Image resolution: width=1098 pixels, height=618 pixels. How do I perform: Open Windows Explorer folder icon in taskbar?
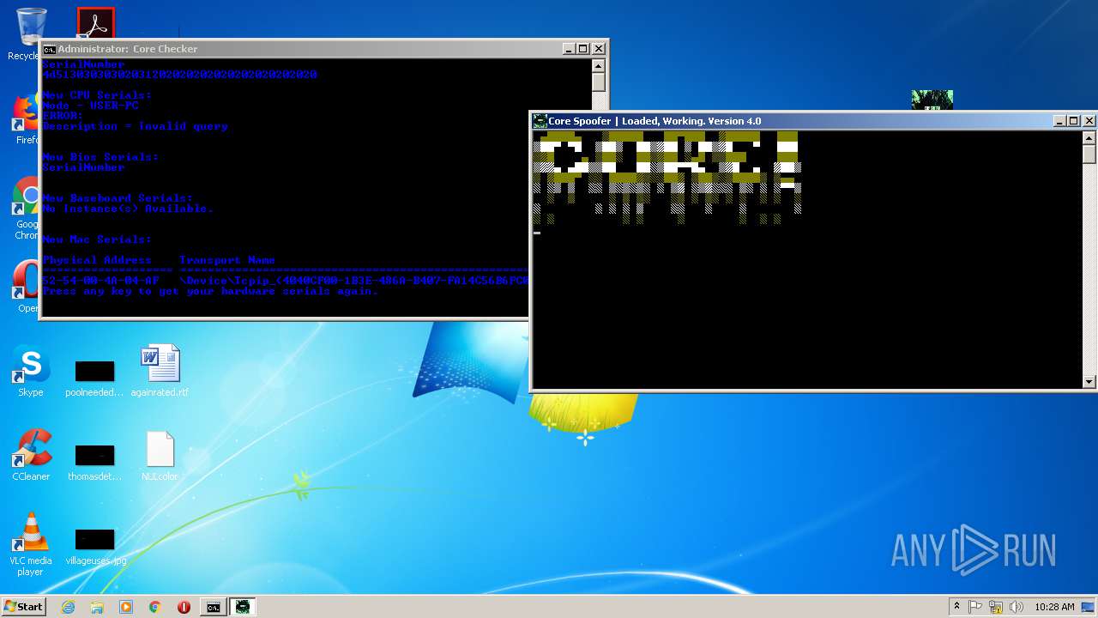97,607
